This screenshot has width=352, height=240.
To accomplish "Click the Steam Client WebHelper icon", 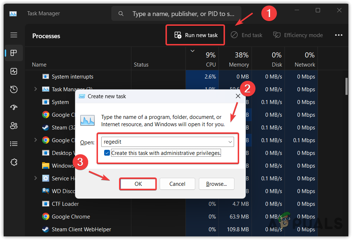I will pyautogui.click(x=46, y=229).
